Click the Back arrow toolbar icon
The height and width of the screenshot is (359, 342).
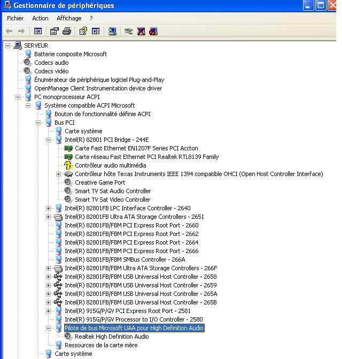click(9, 31)
